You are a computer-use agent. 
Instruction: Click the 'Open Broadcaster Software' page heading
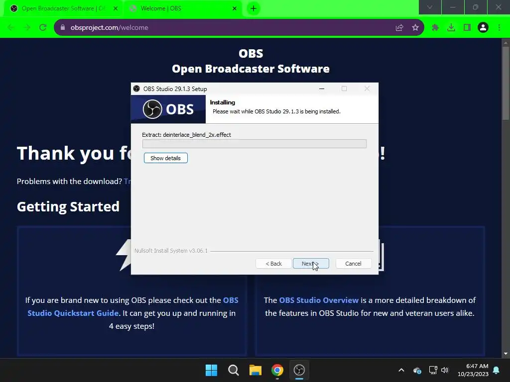pyautogui.click(x=251, y=69)
